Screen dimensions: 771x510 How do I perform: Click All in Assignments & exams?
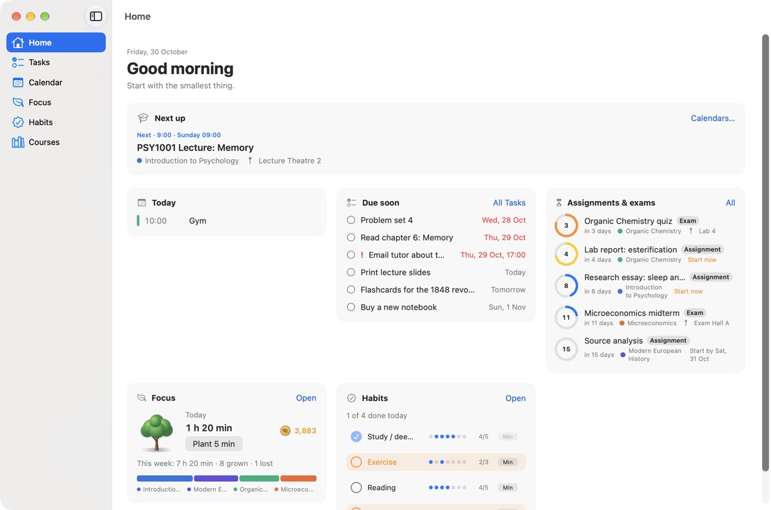point(730,203)
